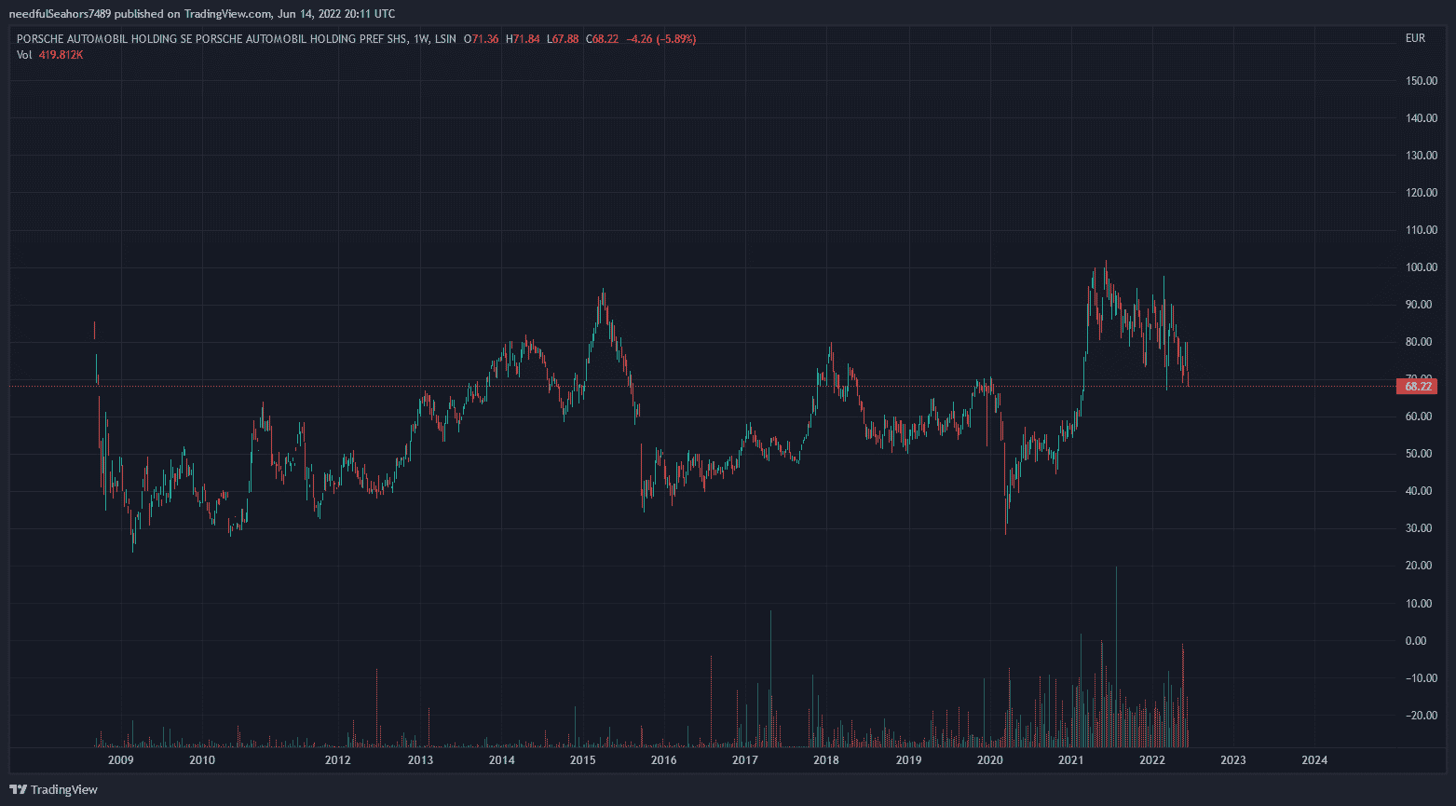
Task: Click the 120.00 price axis label
Action: 1422,193
